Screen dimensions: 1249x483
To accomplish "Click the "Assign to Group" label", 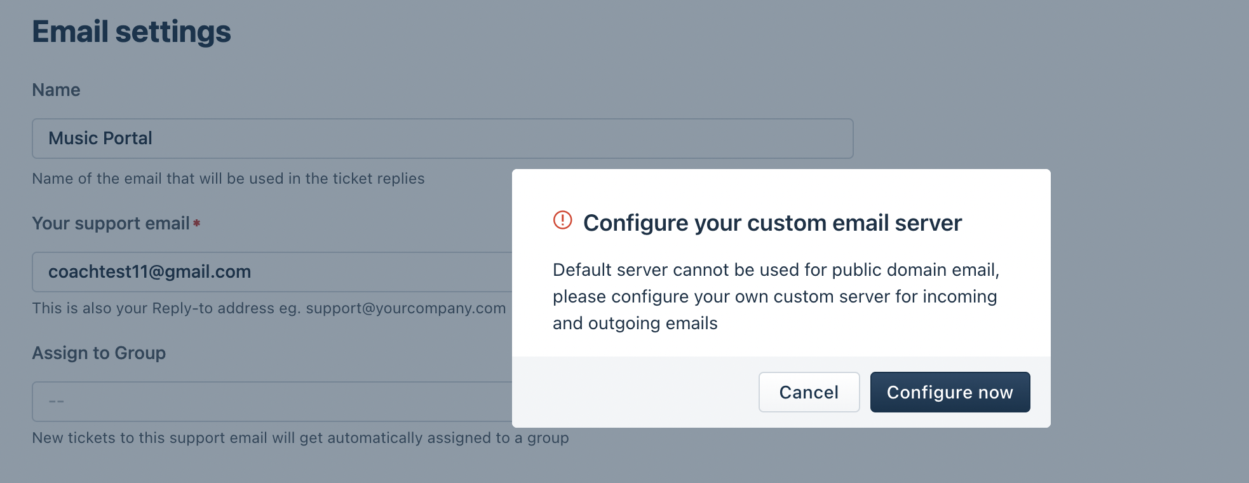I will pyautogui.click(x=98, y=353).
